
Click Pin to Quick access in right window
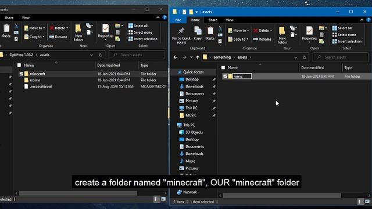tap(181, 35)
